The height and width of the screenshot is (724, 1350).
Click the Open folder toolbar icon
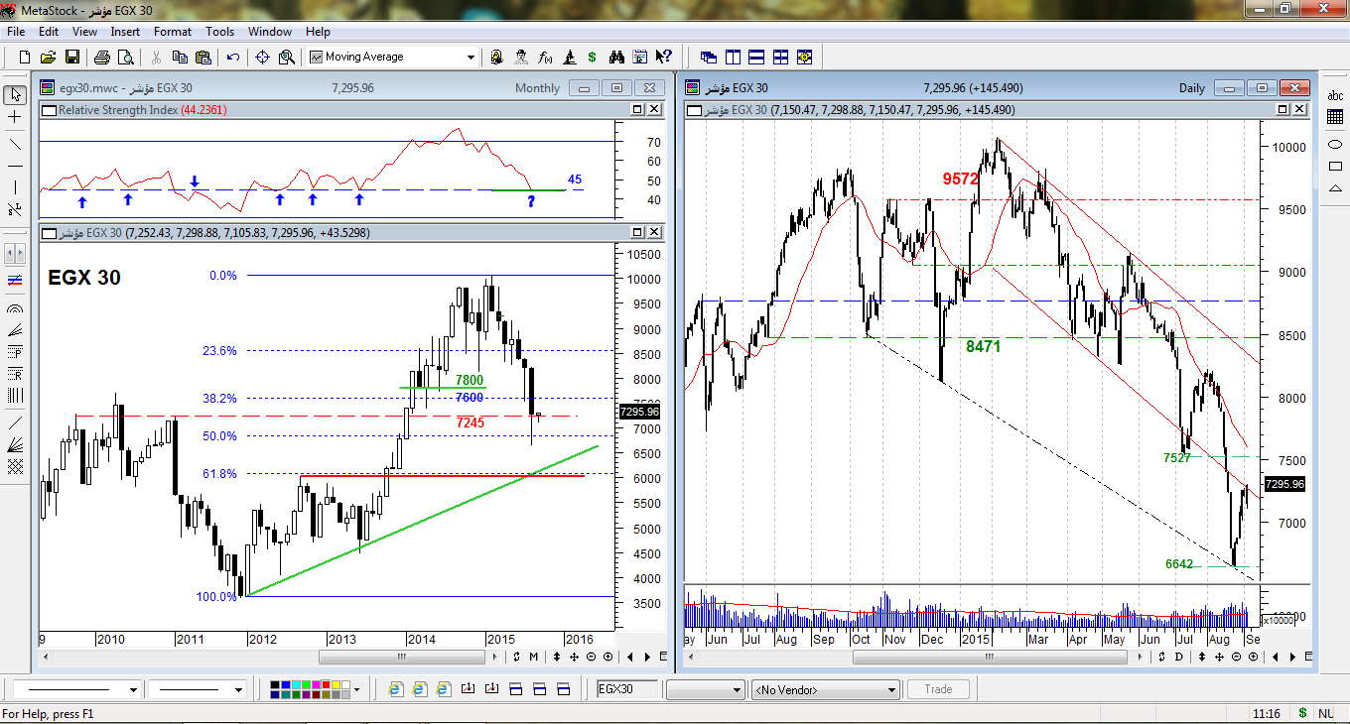[50, 57]
